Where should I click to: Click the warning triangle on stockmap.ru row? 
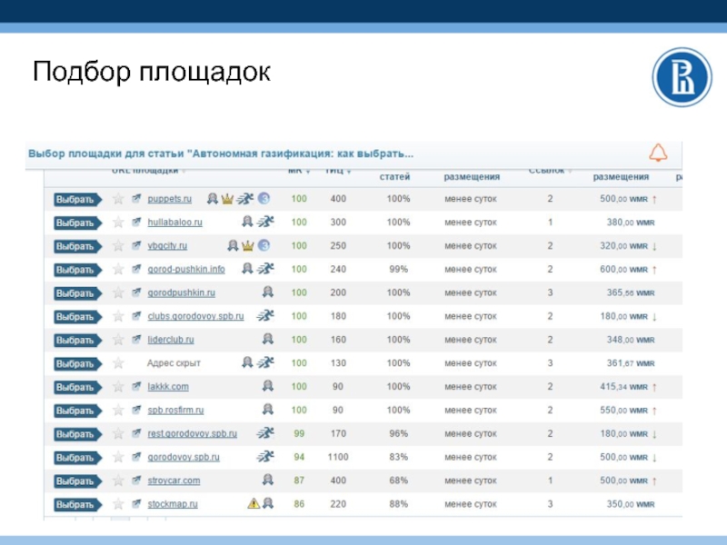click(x=254, y=503)
